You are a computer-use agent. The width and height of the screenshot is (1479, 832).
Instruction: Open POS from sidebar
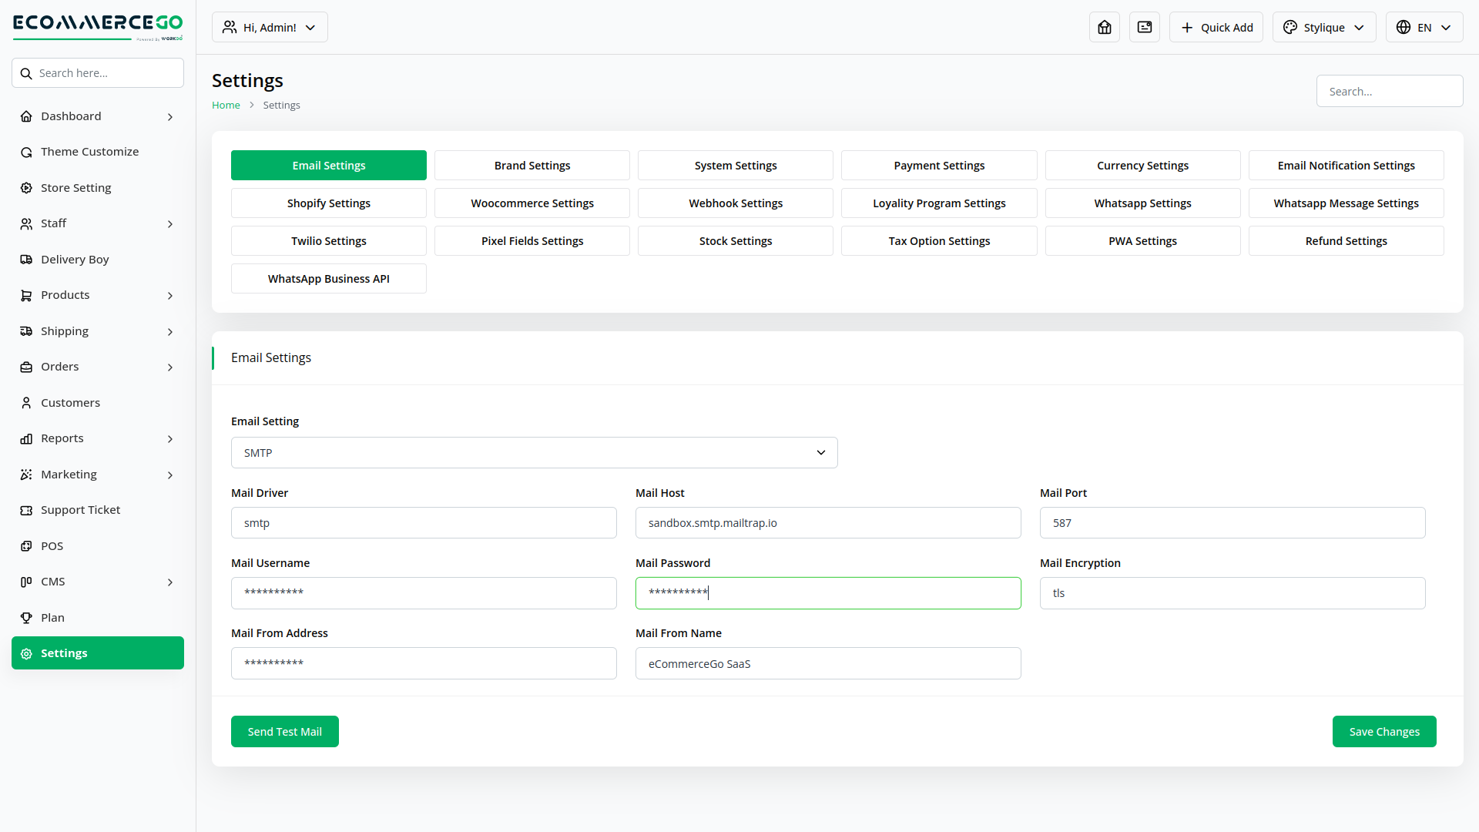coord(52,546)
